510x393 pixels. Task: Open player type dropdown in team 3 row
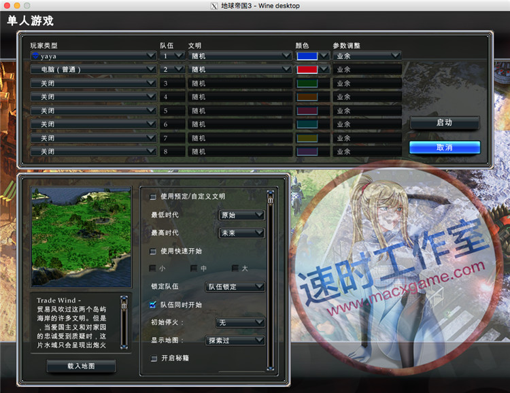[x=94, y=83]
